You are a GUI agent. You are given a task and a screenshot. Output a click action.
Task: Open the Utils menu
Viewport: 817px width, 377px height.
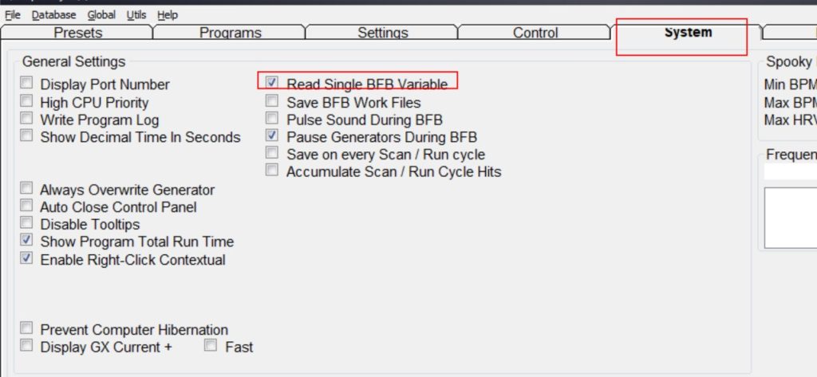[136, 14]
